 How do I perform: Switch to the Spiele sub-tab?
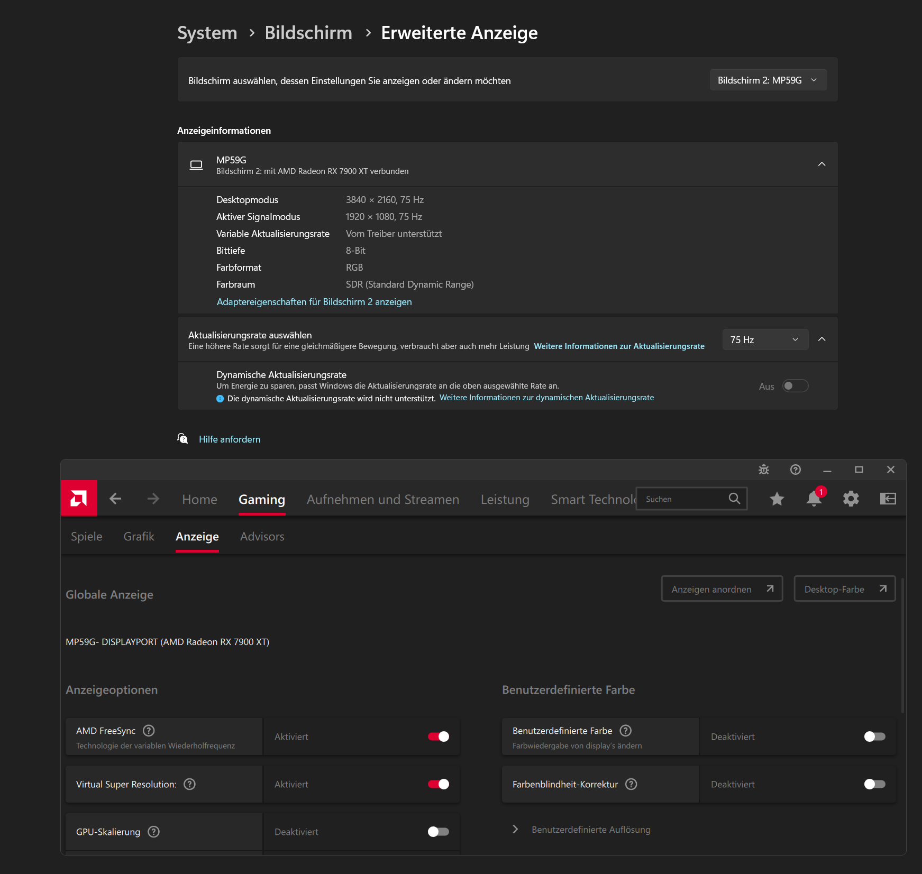(x=87, y=537)
